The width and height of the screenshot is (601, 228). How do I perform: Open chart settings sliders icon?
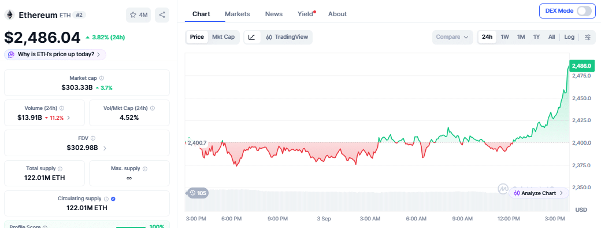[x=587, y=37]
